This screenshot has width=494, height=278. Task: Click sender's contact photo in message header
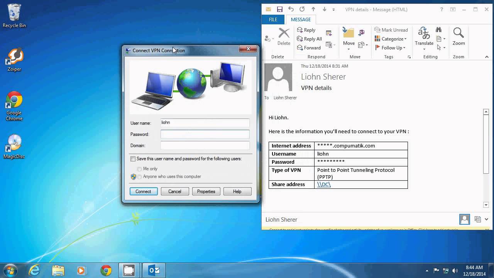tap(278, 77)
